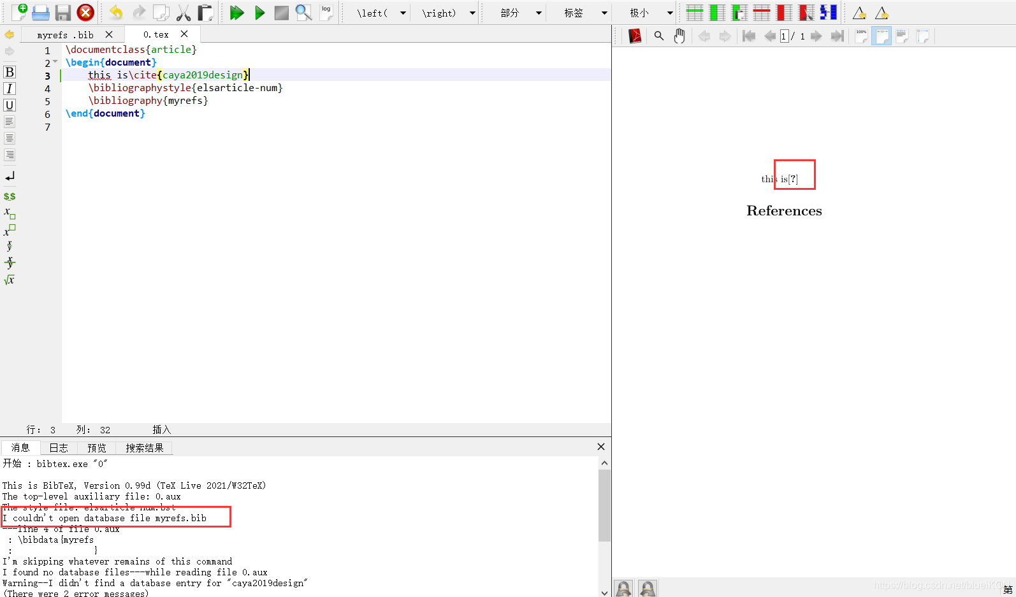The height and width of the screenshot is (597, 1016).
Task: Set PDF zoom to 100%
Action: point(861,36)
